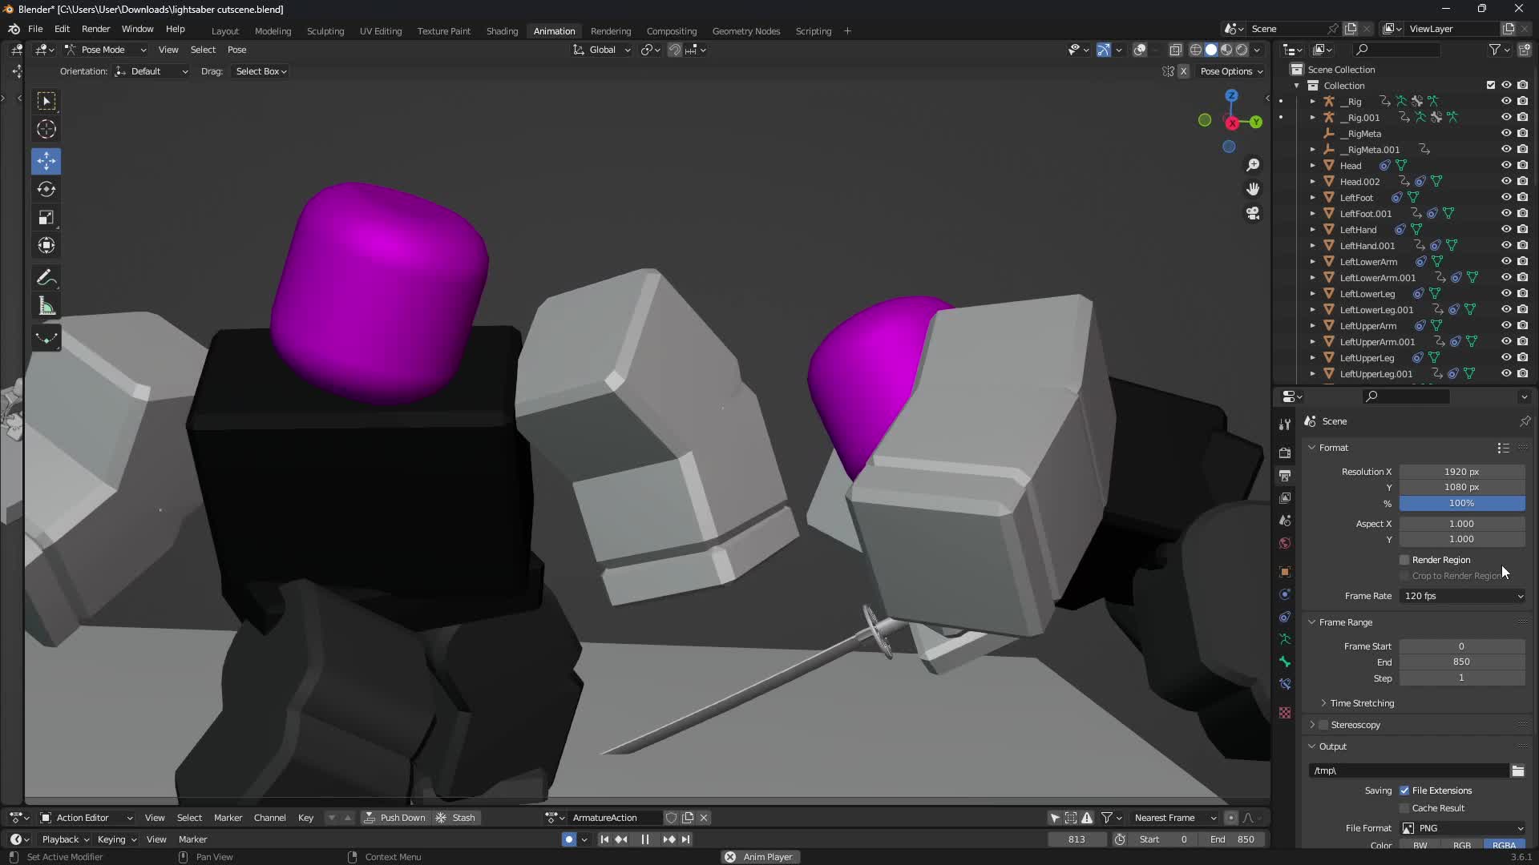Select the Scale tool in toolbar
The image size is (1539, 865).
pos(46,218)
